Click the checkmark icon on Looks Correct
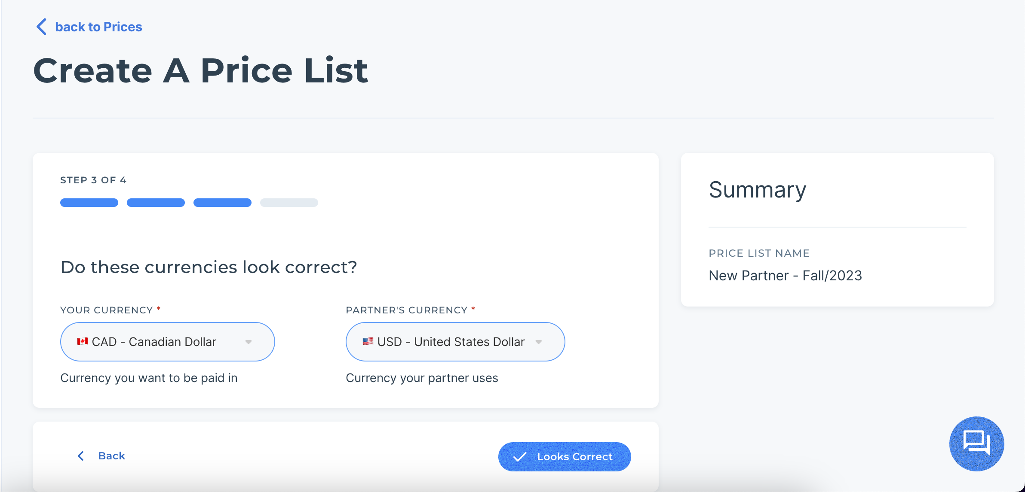Image resolution: width=1025 pixels, height=492 pixels. point(520,457)
